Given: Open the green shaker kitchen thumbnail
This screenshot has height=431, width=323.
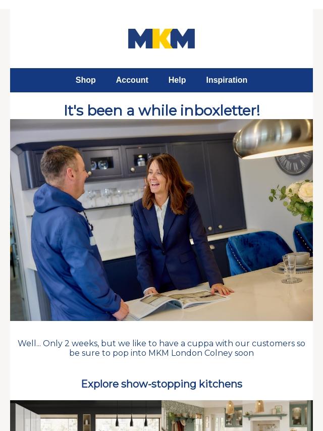Looking at the screenshot, I should coord(237,416).
